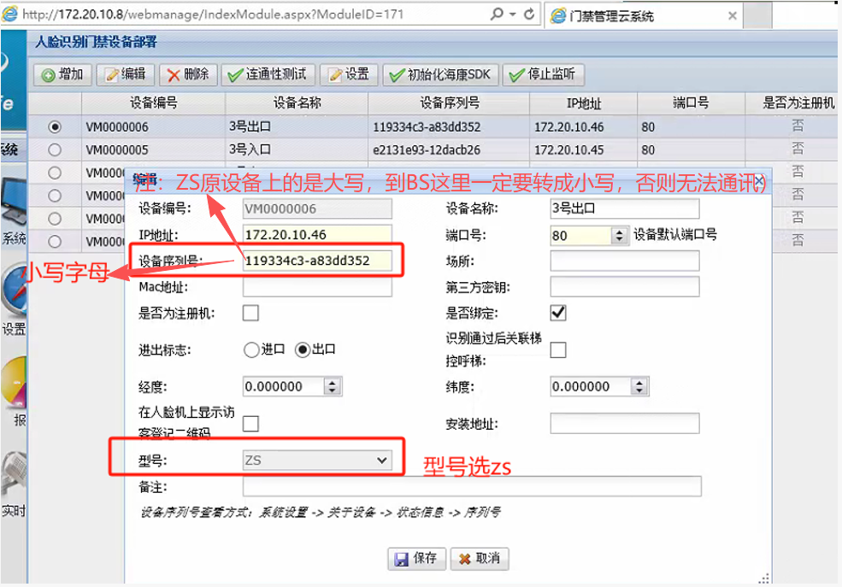Run the 连通性测试 connectivity test
Viewport: 842px width, 587px height.
[268, 74]
